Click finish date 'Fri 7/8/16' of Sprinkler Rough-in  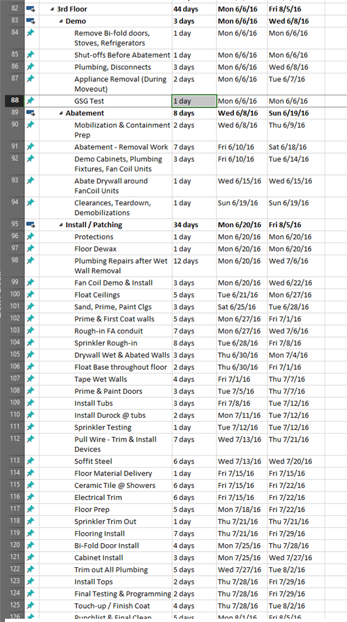[285, 343]
